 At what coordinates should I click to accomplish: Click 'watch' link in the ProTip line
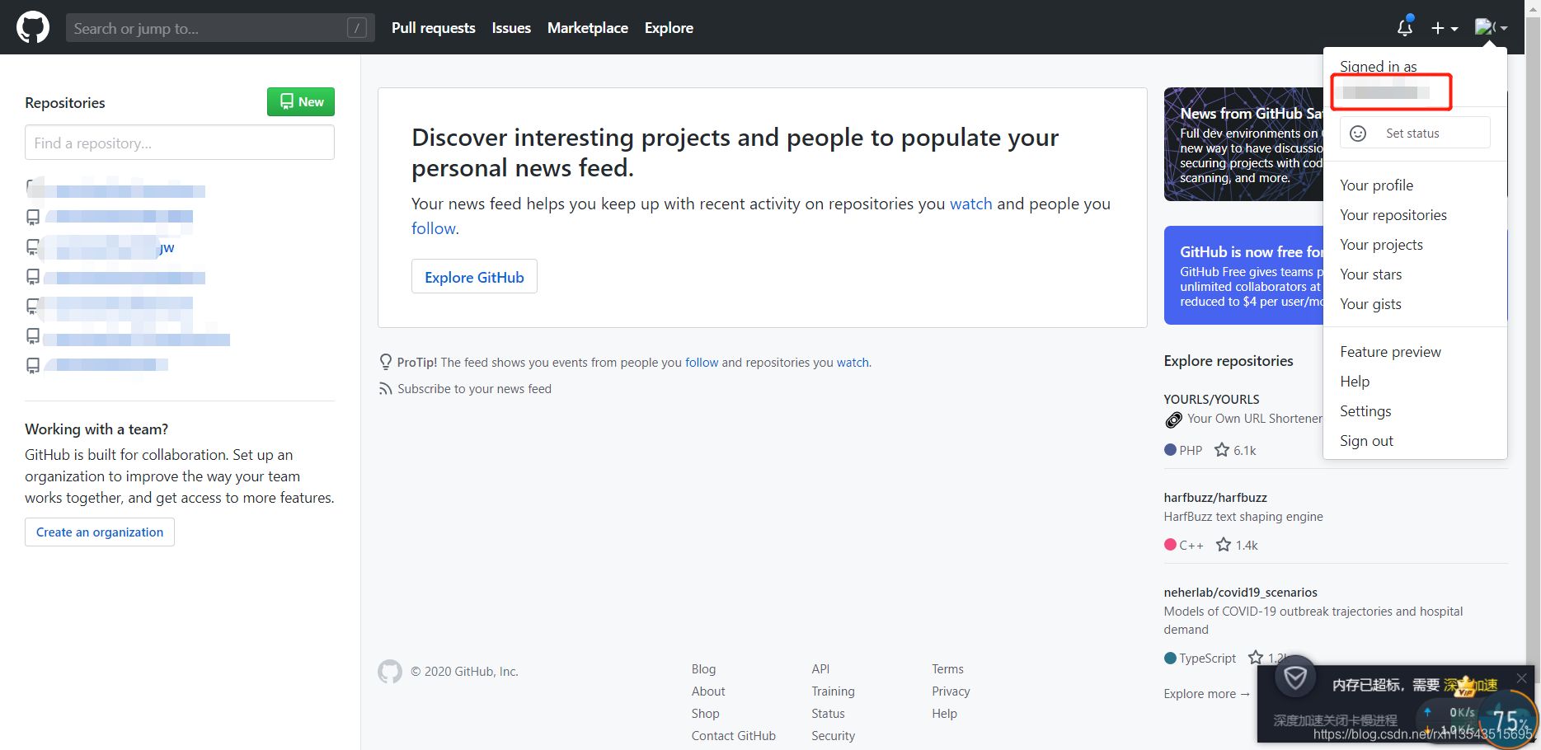pos(853,362)
